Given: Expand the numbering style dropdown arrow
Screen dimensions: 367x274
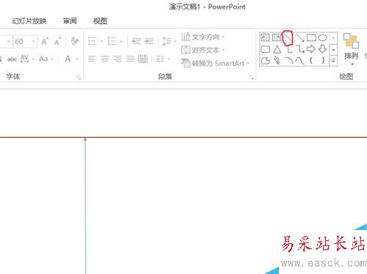Looking at the screenshot, I should [x=121, y=41].
